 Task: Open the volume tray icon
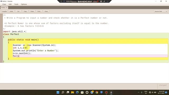tap(153, 92)
